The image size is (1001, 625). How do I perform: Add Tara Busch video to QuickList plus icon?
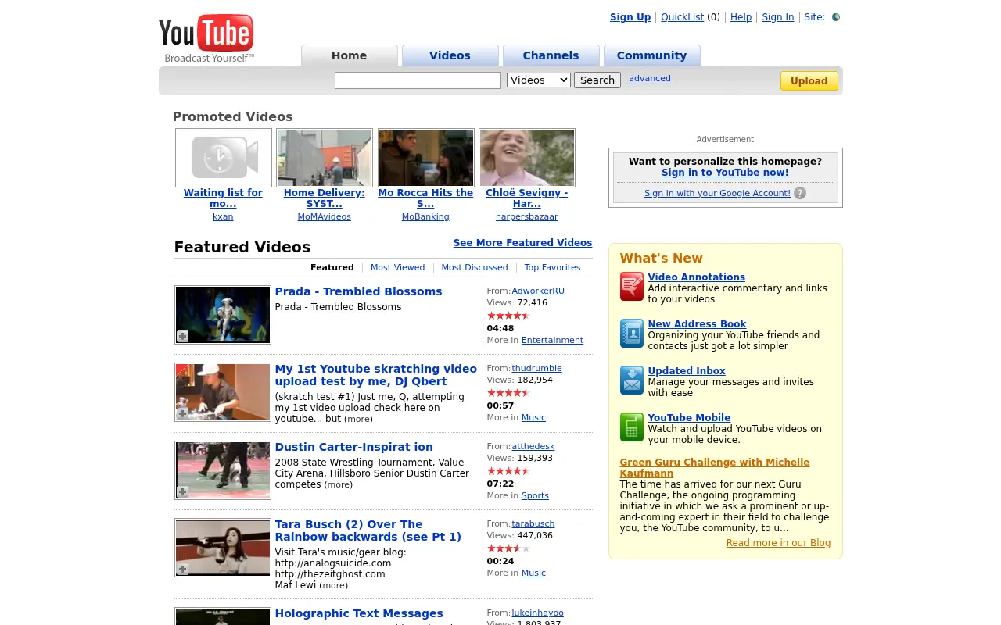coord(182,570)
